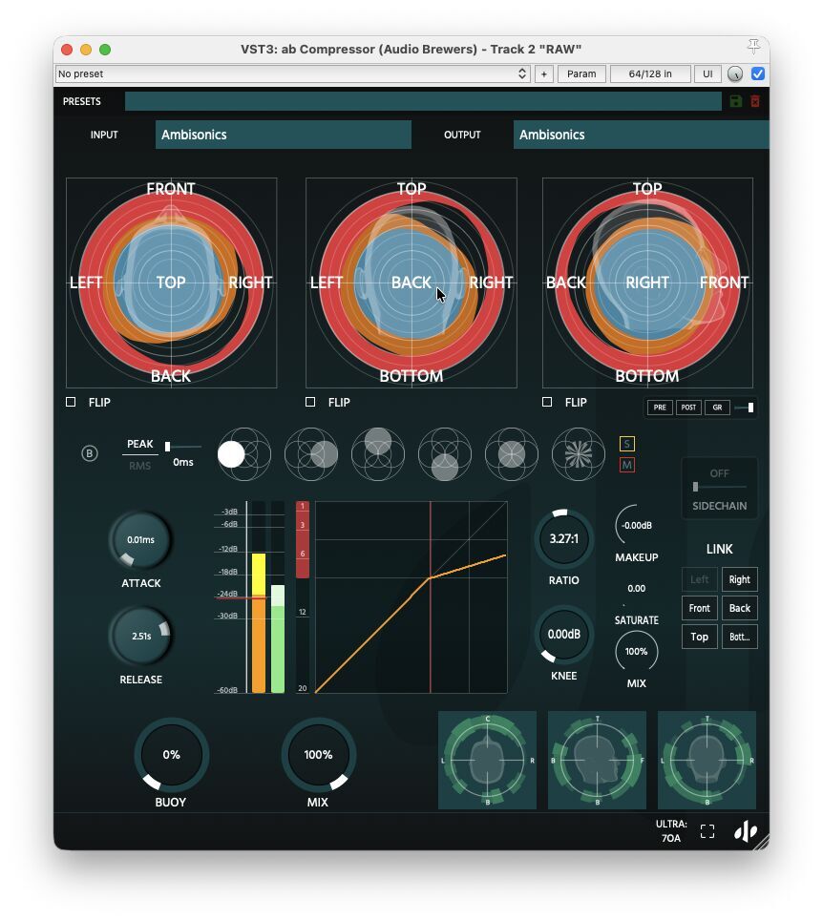Toggle the GR meter display button
Image resolution: width=823 pixels, height=921 pixels.
point(717,407)
